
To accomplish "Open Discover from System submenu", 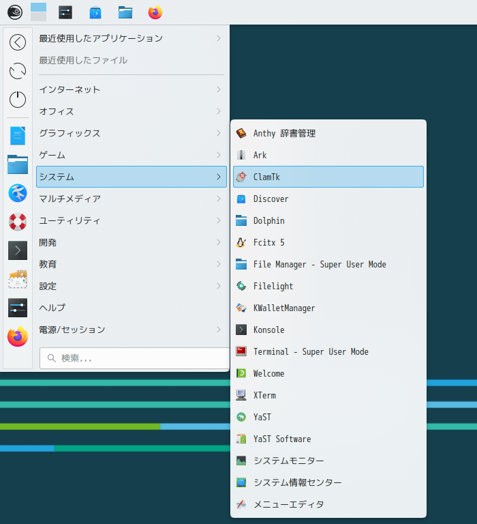I will [x=328, y=199].
